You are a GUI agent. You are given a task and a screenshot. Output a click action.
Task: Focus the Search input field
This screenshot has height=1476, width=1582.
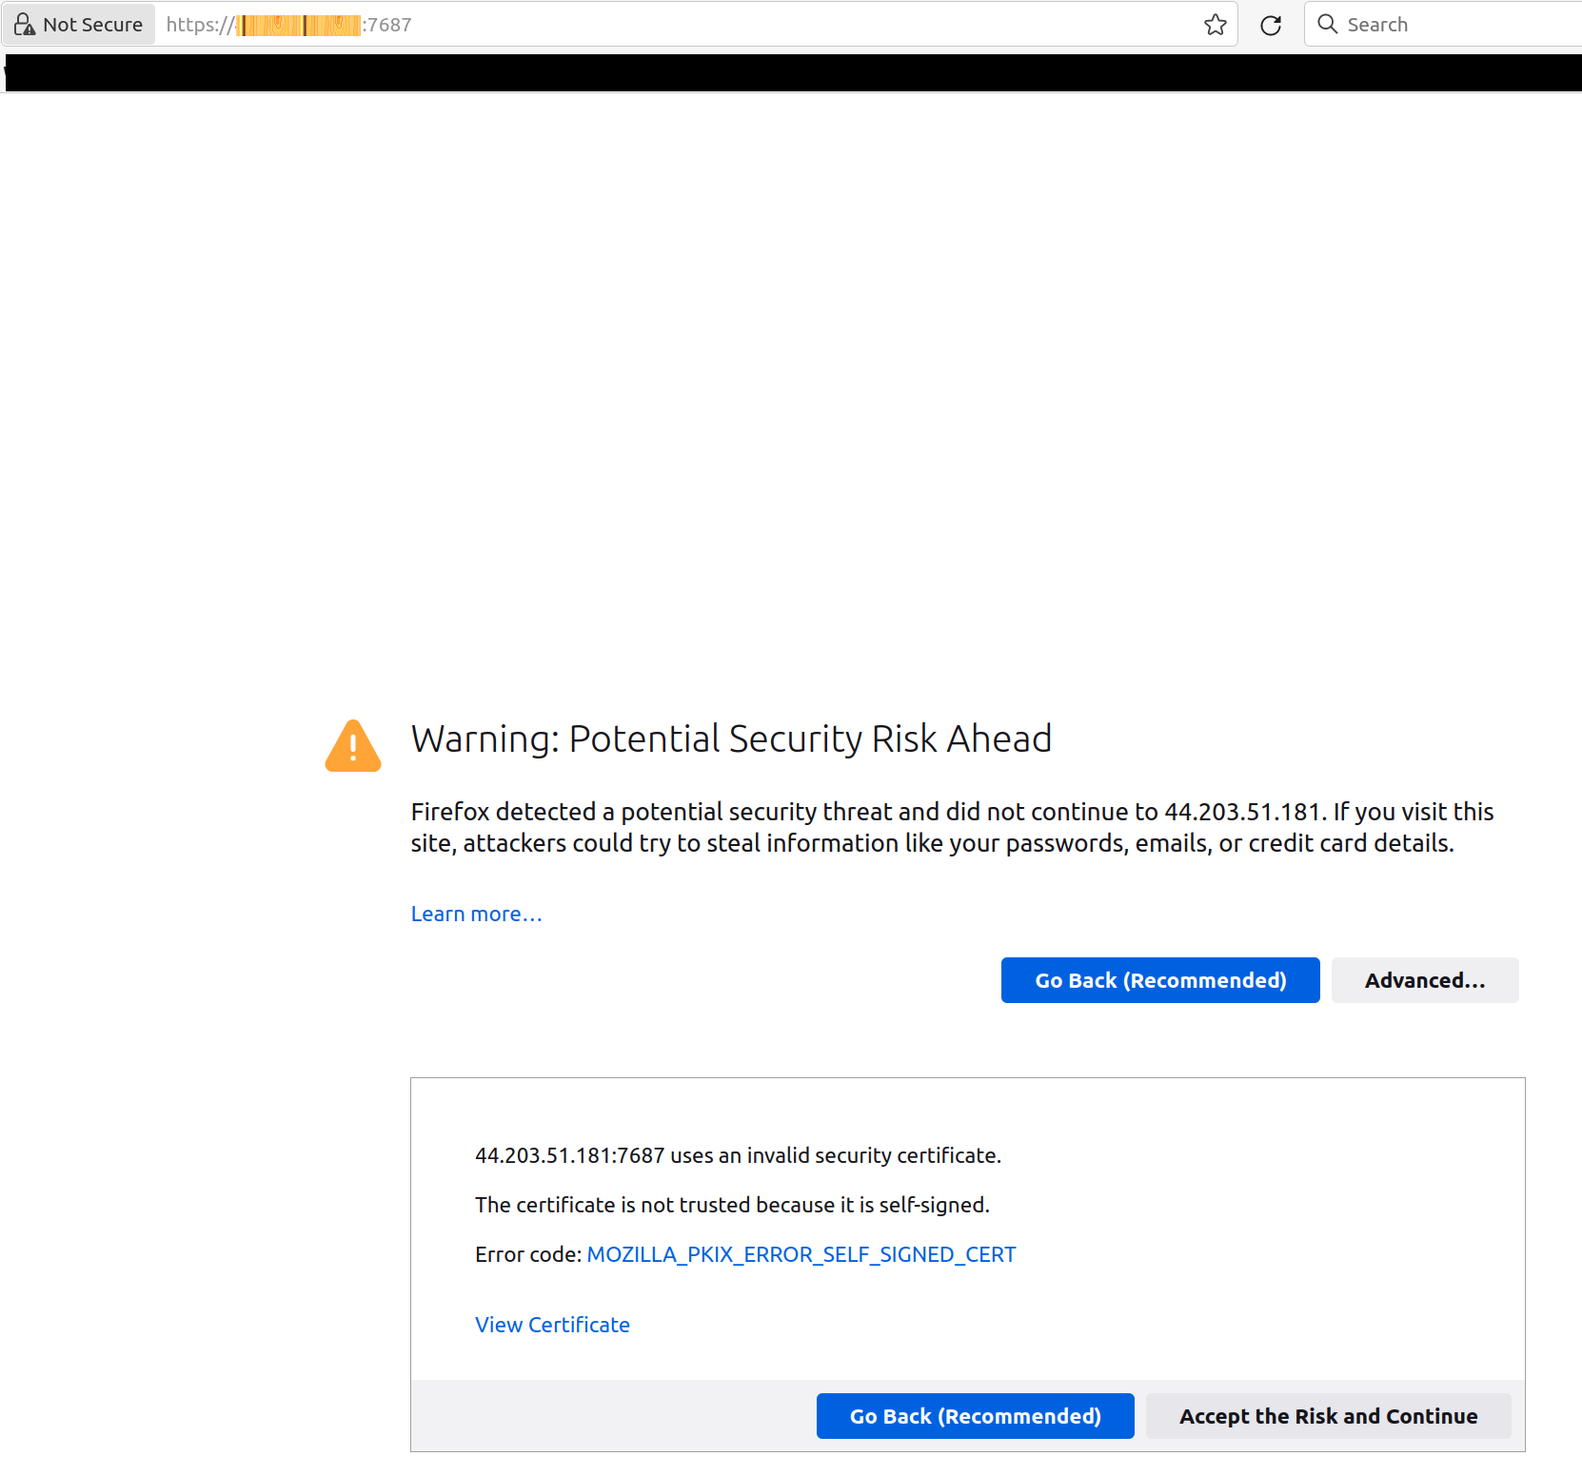pos(1456,25)
